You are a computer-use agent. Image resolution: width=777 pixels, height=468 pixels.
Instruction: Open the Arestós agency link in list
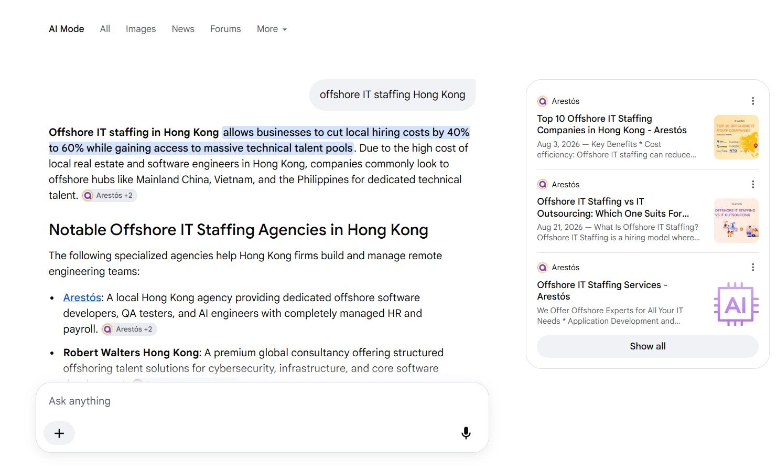pos(82,297)
